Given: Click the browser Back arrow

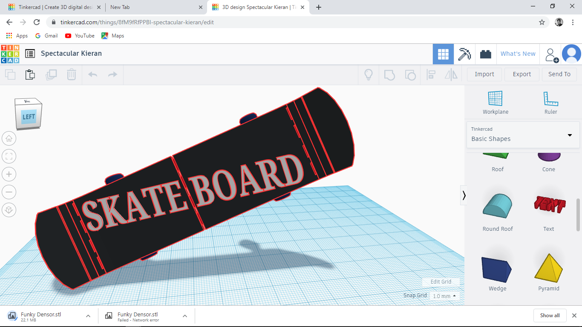Looking at the screenshot, I should point(9,22).
